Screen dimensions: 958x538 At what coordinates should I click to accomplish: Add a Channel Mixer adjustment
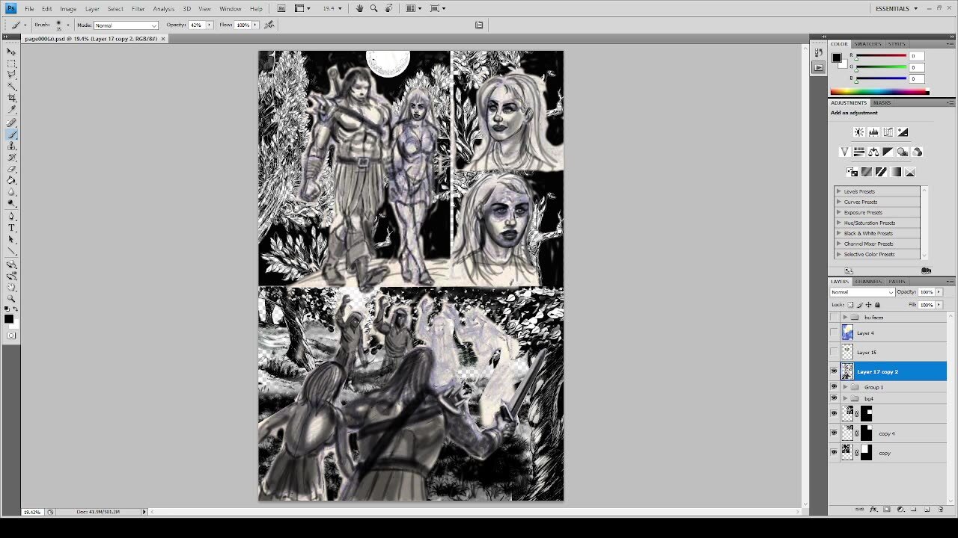point(917,152)
